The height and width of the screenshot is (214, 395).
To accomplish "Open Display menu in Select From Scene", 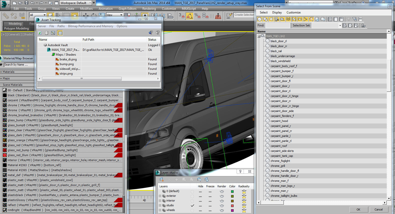I will point(277,12).
